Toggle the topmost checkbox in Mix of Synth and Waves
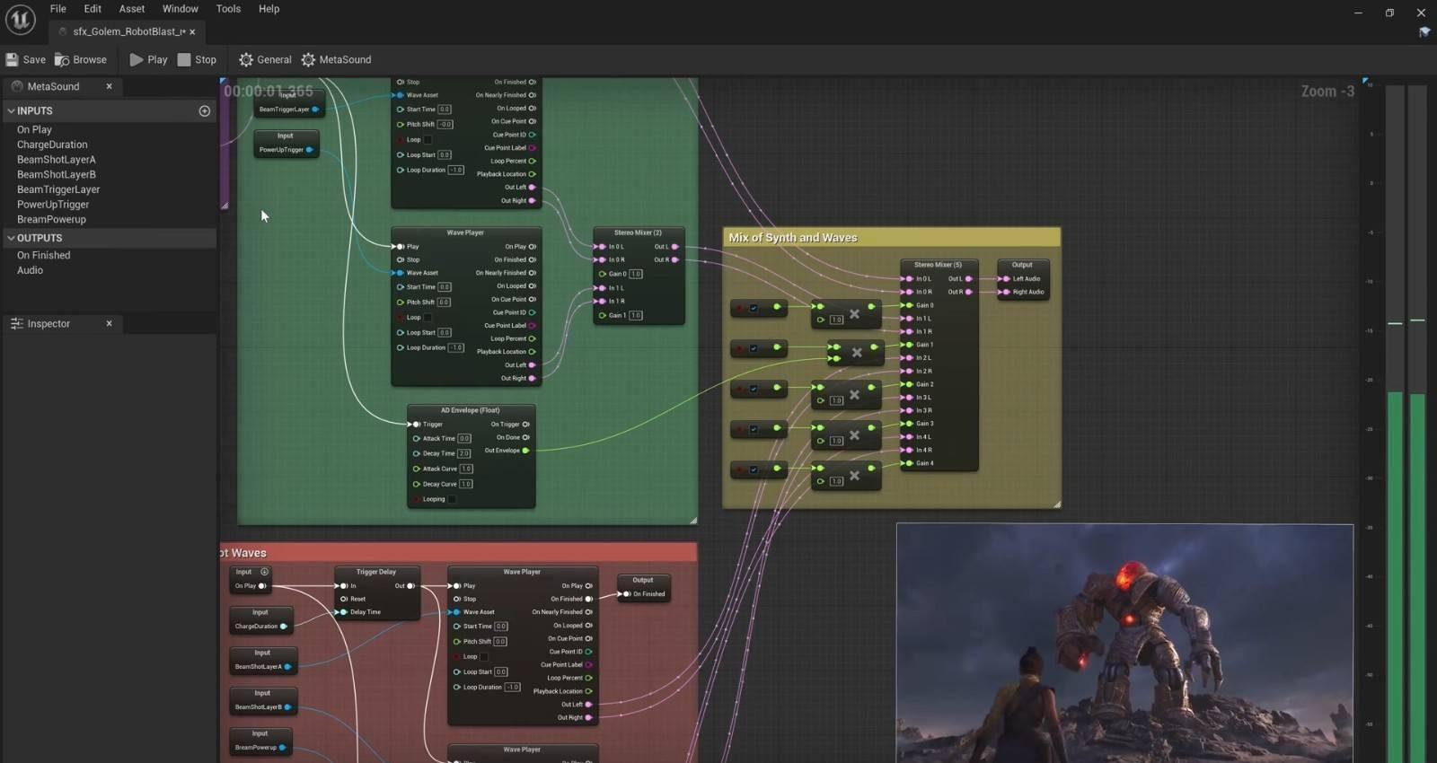The image size is (1437, 763). coord(754,308)
